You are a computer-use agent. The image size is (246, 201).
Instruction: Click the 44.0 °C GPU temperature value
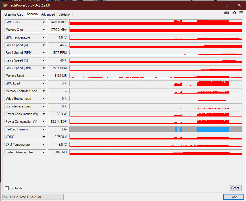pyautogui.click(x=58, y=37)
